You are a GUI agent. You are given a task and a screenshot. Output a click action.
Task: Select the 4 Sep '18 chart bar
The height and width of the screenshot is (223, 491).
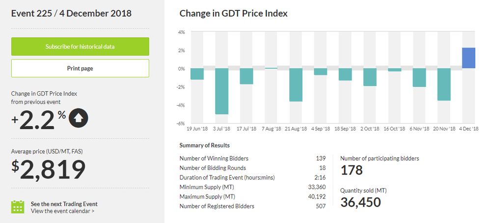point(321,72)
